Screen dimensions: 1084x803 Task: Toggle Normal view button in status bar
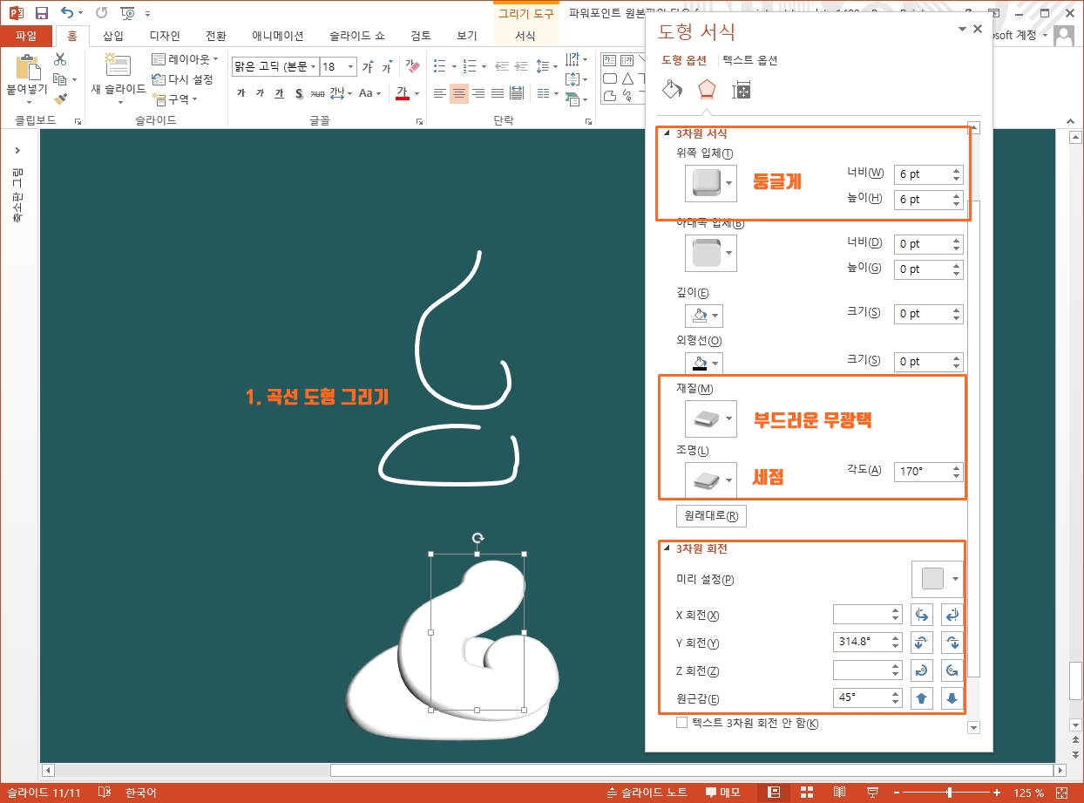point(772,793)
